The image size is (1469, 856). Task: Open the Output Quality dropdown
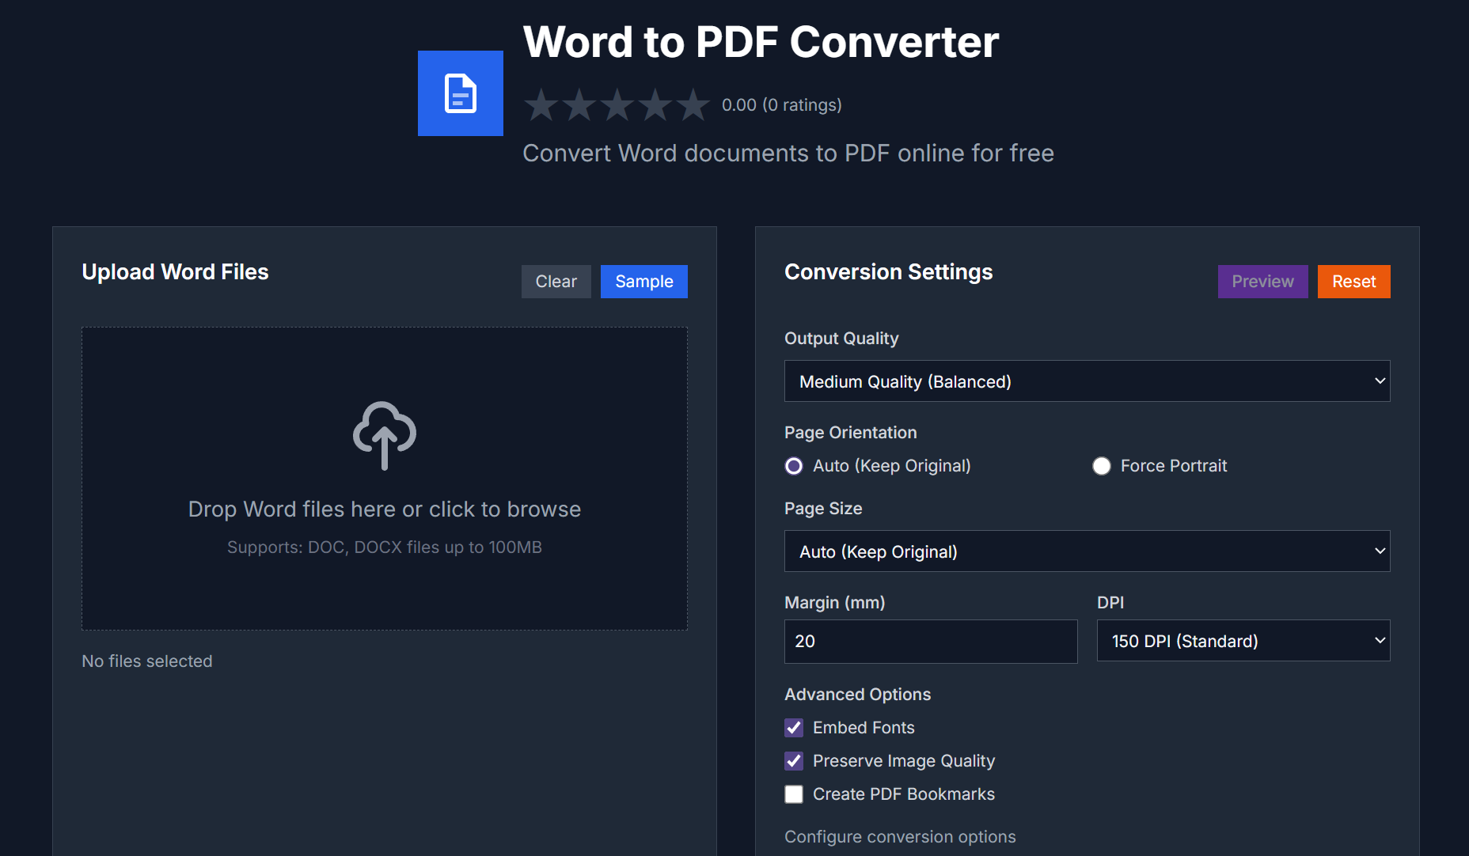pyautogui.click(x=1087, y=381)
